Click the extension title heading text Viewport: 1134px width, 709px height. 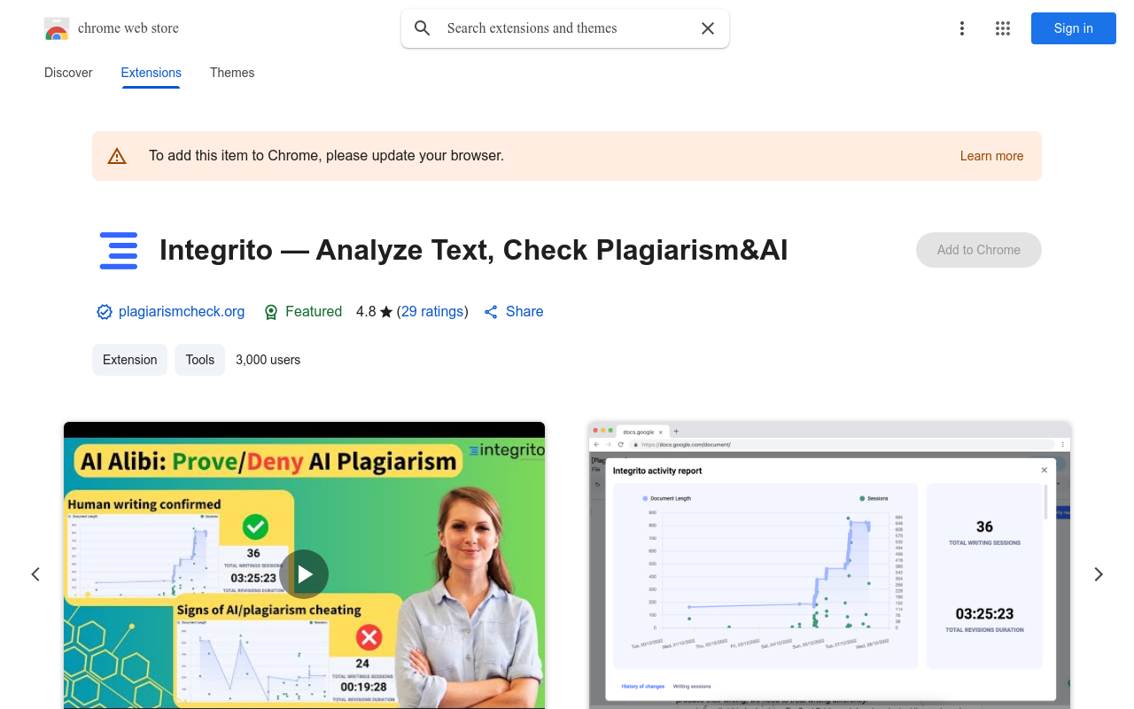473,250
